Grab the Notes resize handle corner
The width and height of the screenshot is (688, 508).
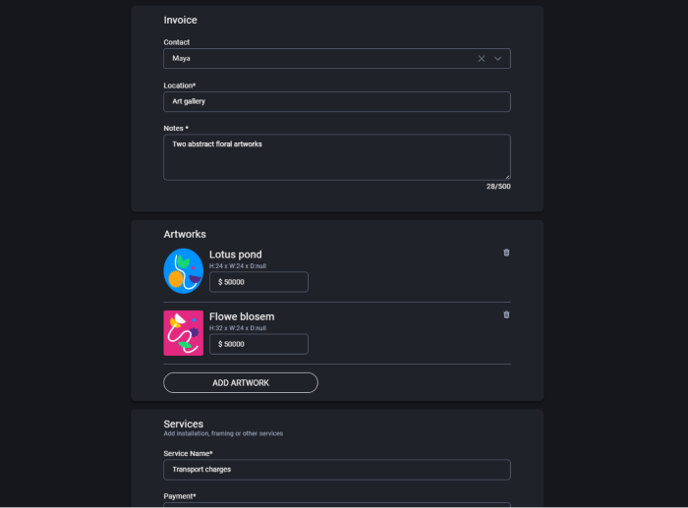pyautogui.click(x=507, y=177)
